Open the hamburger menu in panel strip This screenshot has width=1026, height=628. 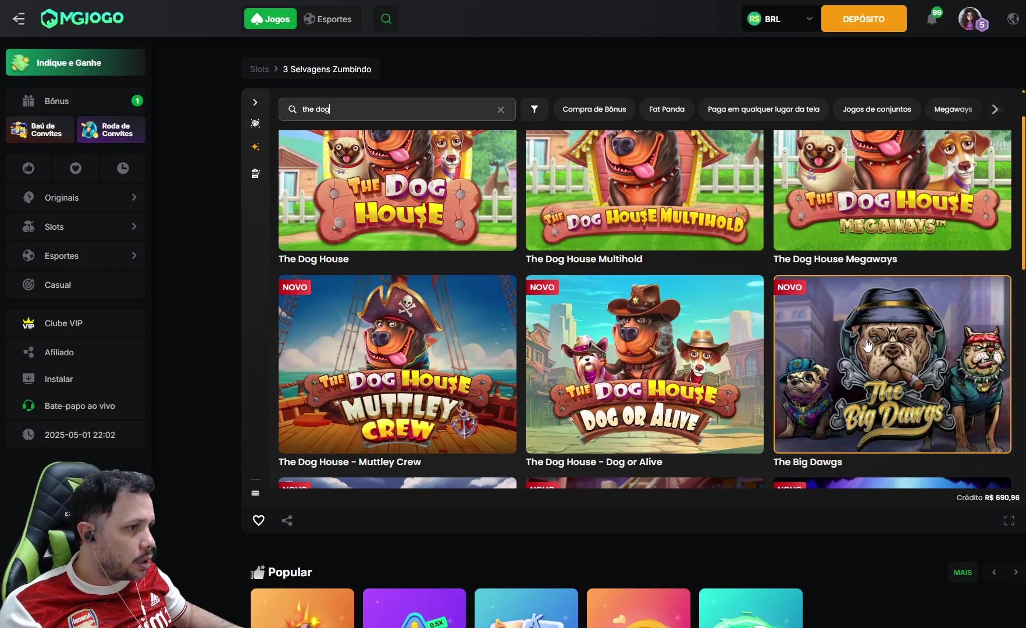[255, 493]
